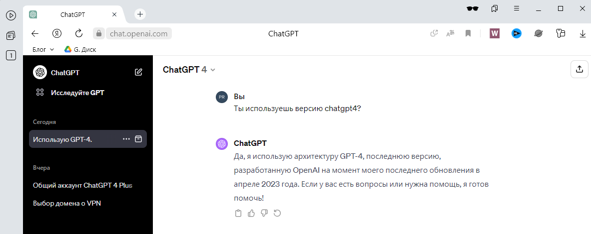Open page in separate window icon
Screen dimensions: 591x234
pyautogui.click(x=434, y=33)
